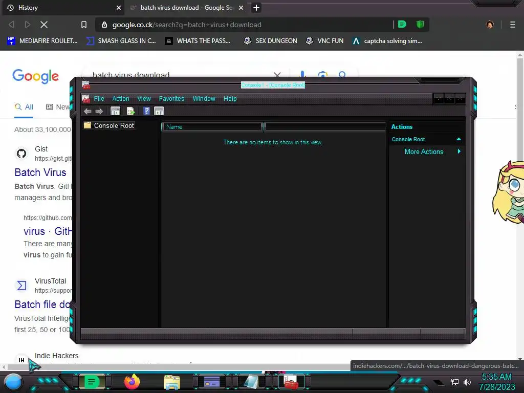Open the browser hamburger menu
524x393 pixels.
pos(512,25)
